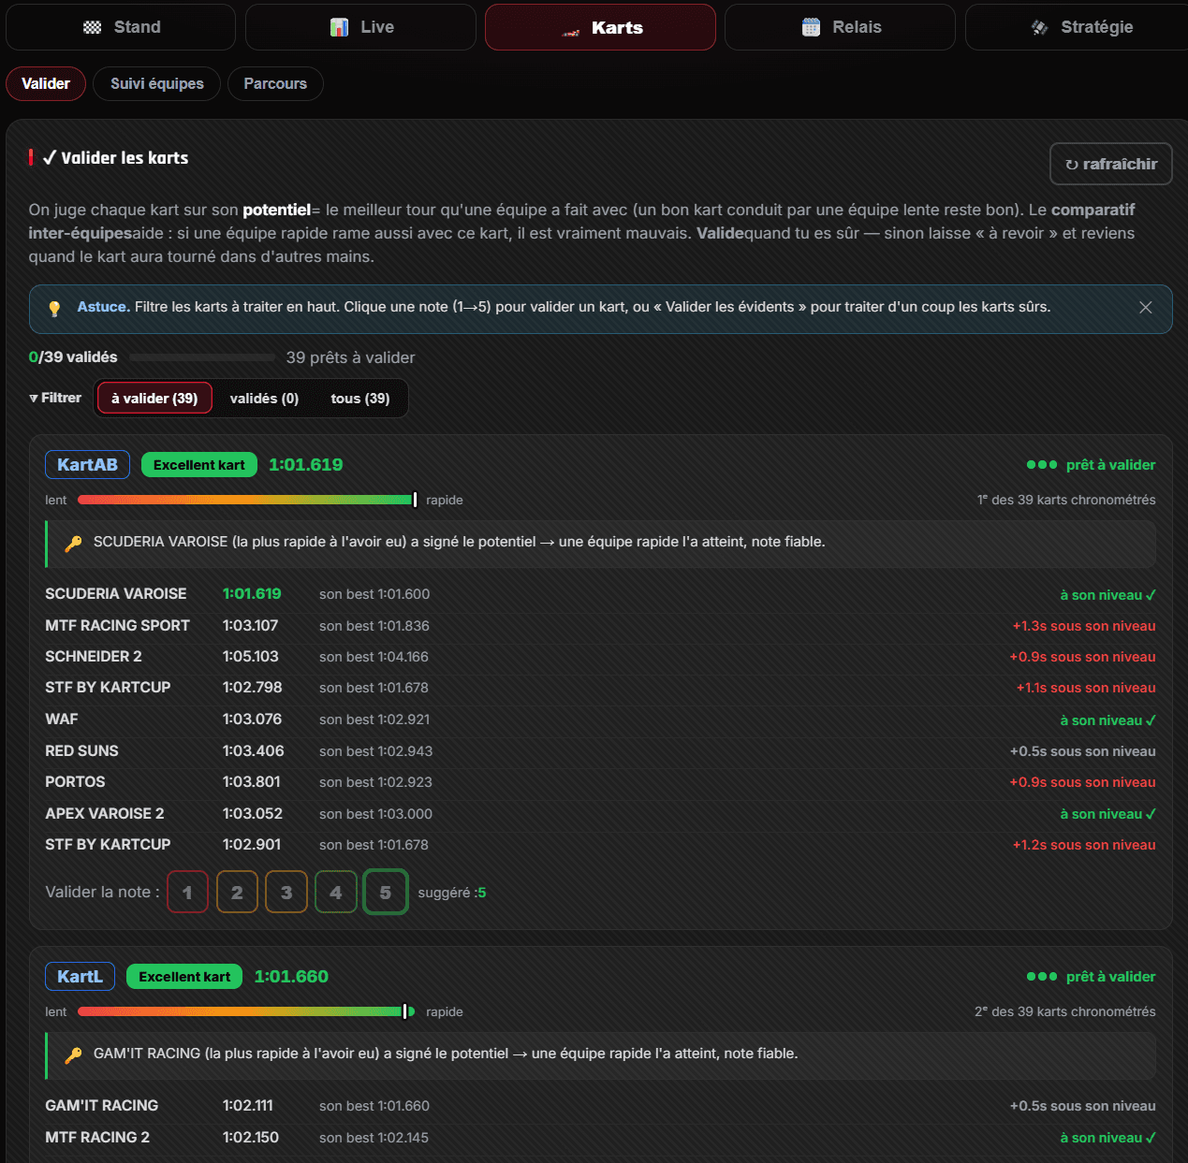Click SCHNEIDER 2 row
The width and height of the screenshot is (1188, 1163).
[600, 657]
